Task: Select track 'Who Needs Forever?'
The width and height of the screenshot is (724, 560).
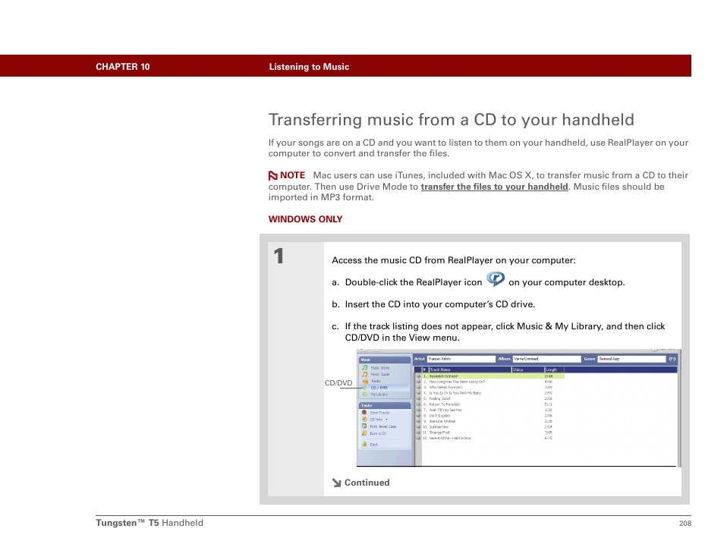Action: [x=445, y=387]
